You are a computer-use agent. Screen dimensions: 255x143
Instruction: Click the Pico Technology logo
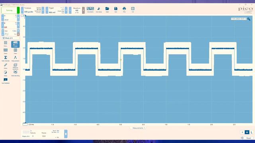(245, 10)
